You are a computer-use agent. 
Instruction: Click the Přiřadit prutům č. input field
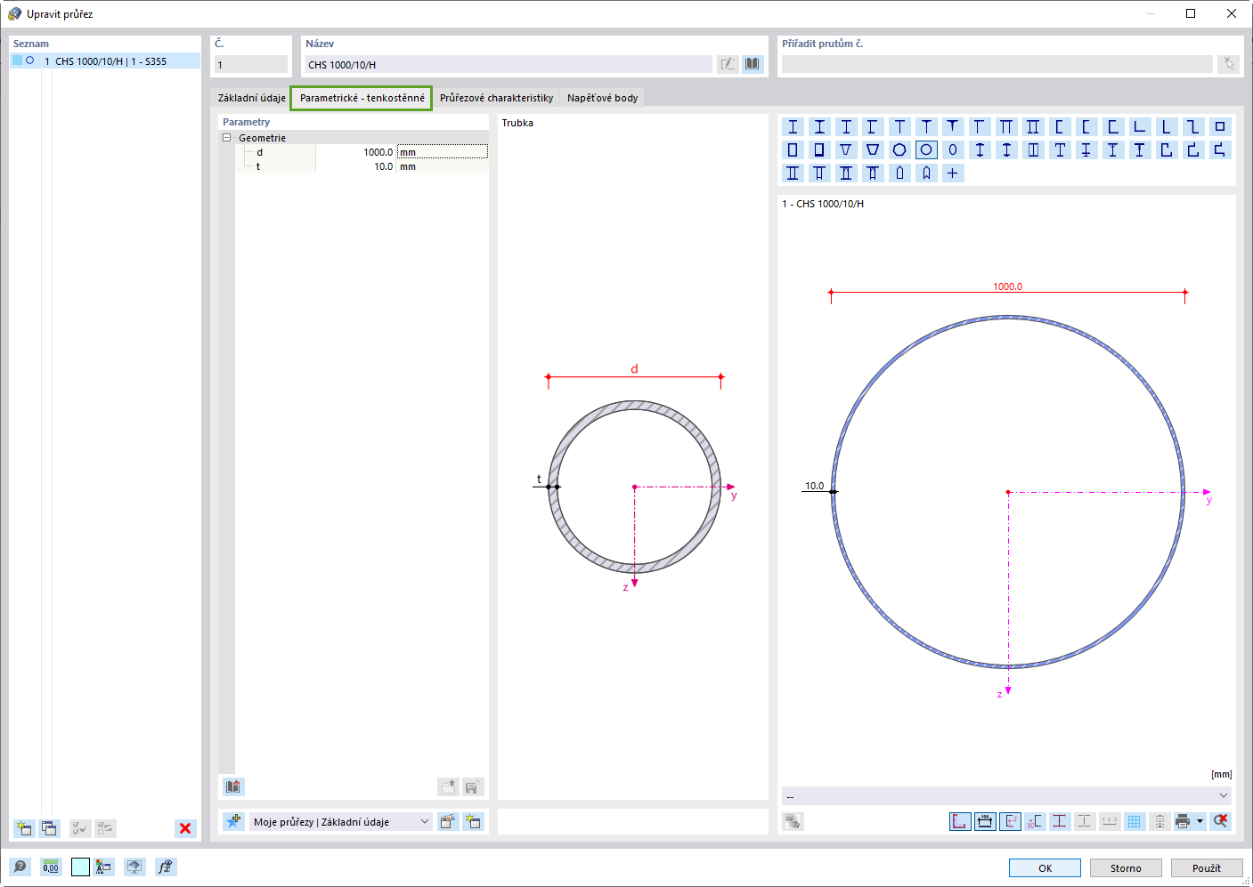[997, 64]
